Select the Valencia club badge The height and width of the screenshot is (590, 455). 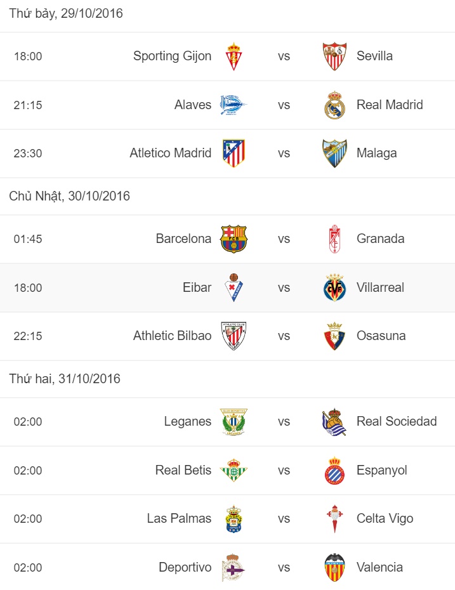[x=334, y=567]
